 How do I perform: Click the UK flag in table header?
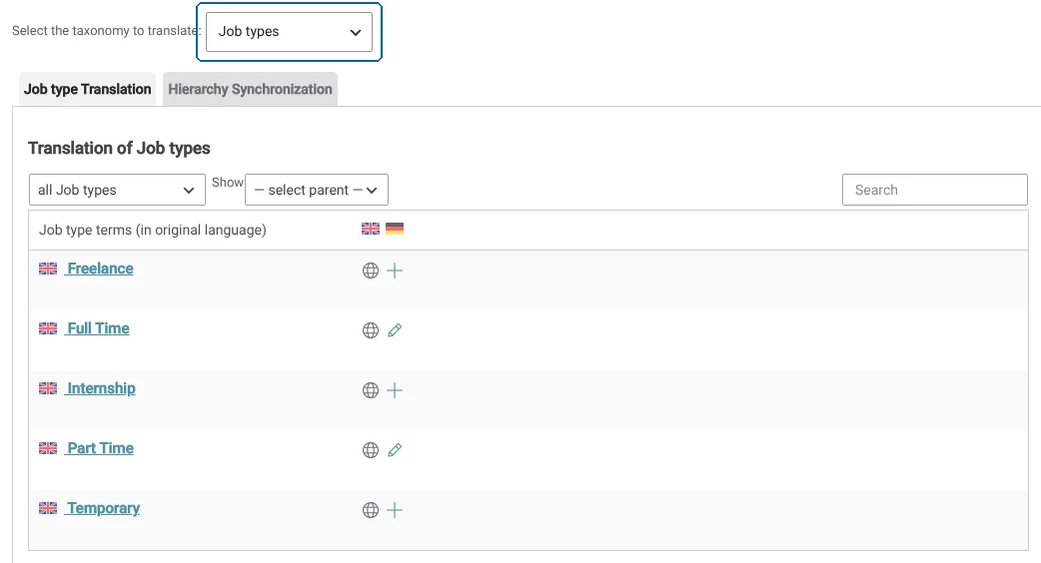pyautogui.click(x=371, y=229)
